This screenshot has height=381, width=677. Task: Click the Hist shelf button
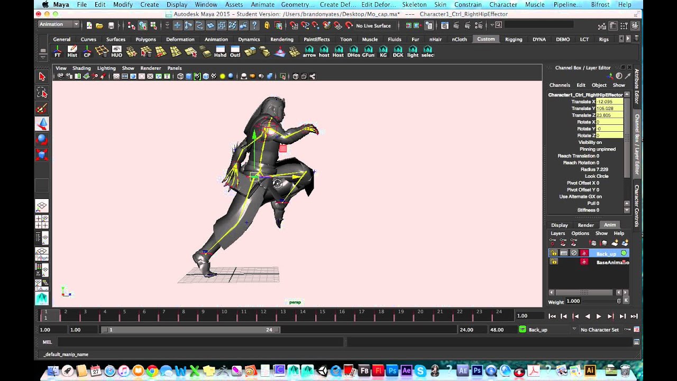pyautogui.click(x=72, y=51)
